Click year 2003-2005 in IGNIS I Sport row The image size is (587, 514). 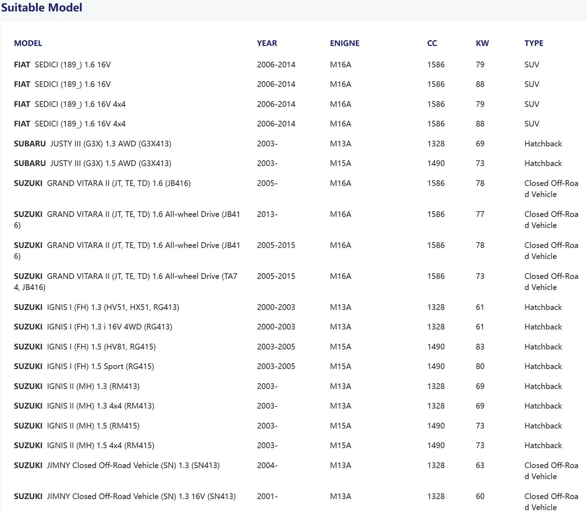click(x=276, y=366)
